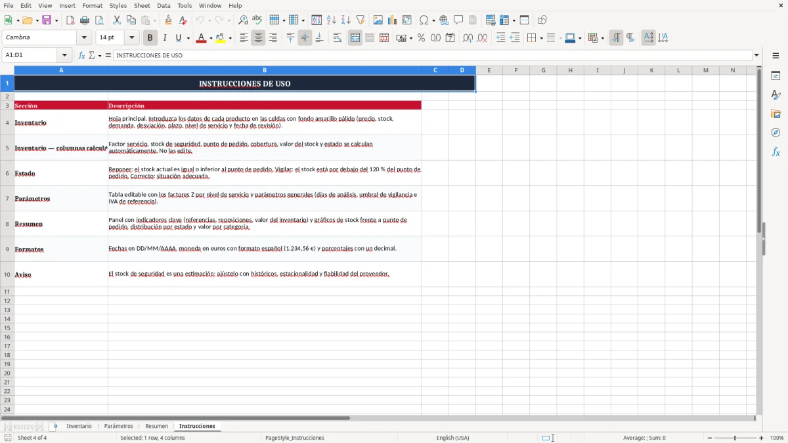Toggle Center Vertically alignment
The image size is (788, 443).
pyautogui.click(x=305, y=38)
